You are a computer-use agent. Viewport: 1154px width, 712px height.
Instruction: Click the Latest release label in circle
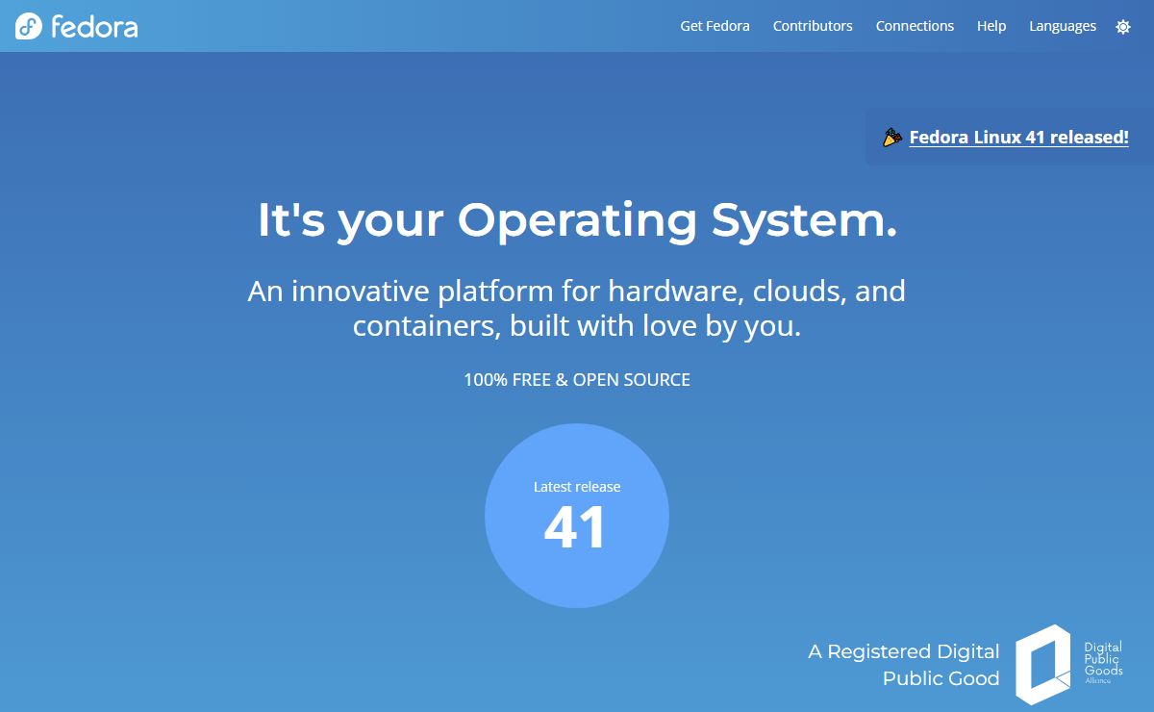577,487
